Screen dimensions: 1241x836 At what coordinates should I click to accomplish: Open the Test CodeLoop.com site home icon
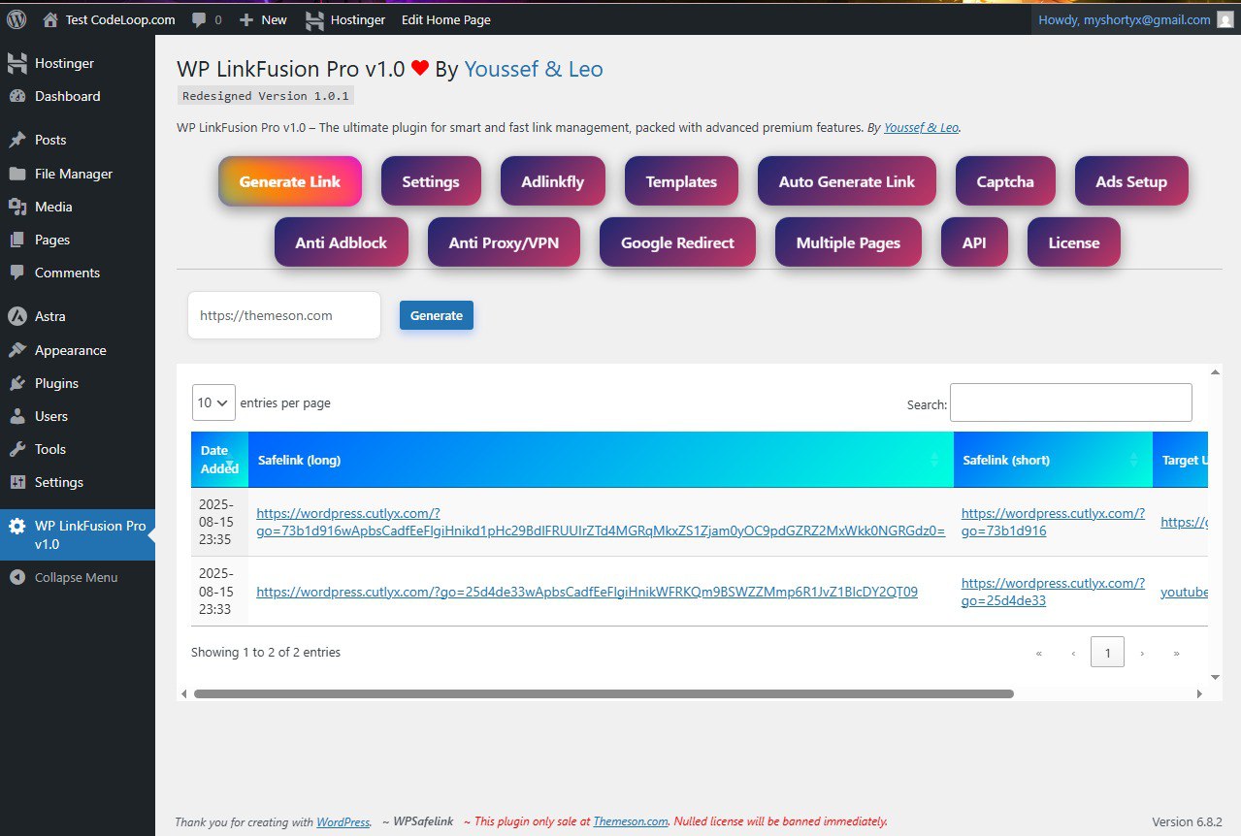pyautogui.click(x=50, y=19)
